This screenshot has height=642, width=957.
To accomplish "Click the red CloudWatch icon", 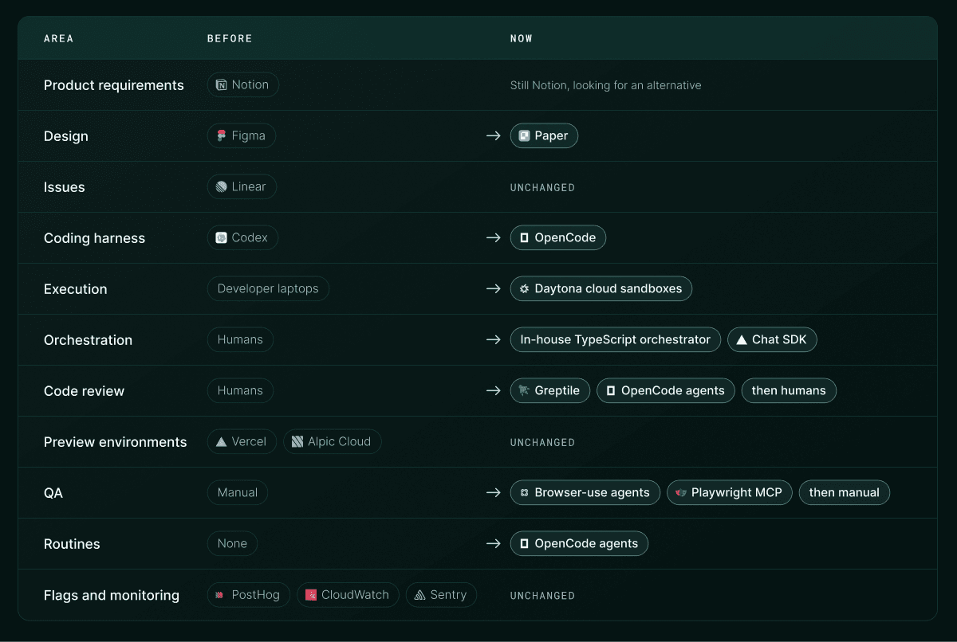I will (x=311, y=595).
